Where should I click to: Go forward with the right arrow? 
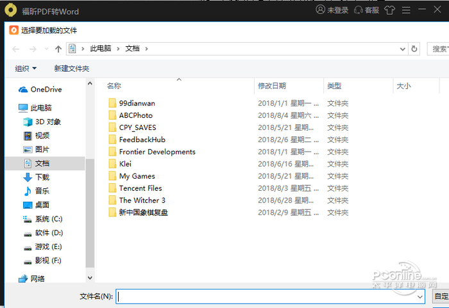pos(33,49)
